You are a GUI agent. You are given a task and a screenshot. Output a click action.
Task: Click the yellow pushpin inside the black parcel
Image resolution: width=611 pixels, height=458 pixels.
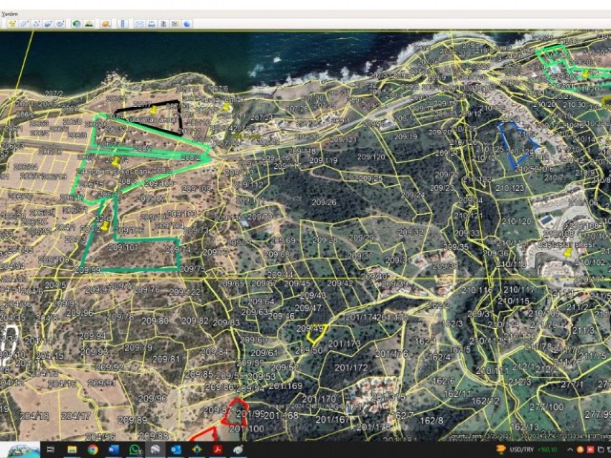(153, 110)
